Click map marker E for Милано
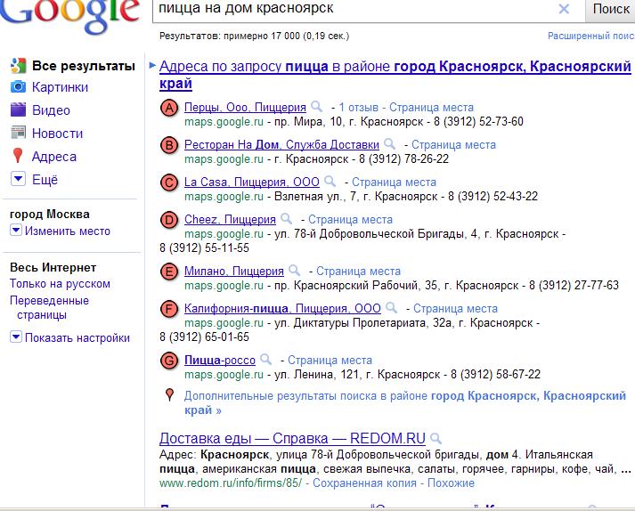The height and width of the screenshot is (511, 635). (169, 272)
